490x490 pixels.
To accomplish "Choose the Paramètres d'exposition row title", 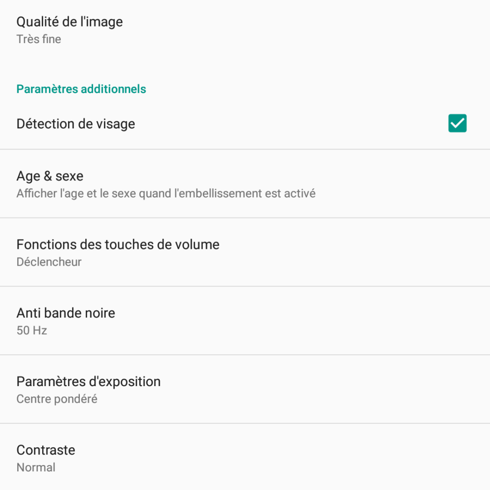I will coord(88,382).
